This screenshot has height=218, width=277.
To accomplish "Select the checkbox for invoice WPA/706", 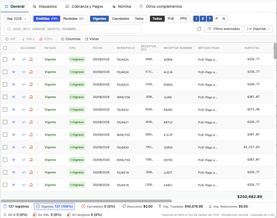I will 5,97.
